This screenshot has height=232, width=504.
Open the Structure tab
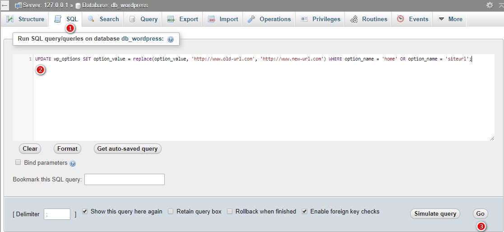(x=25, y=19)
